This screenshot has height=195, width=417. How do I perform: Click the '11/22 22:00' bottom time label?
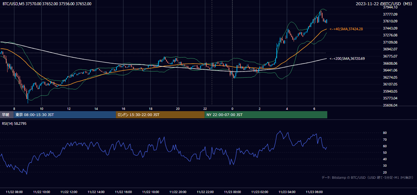click(x=205, y=192)
